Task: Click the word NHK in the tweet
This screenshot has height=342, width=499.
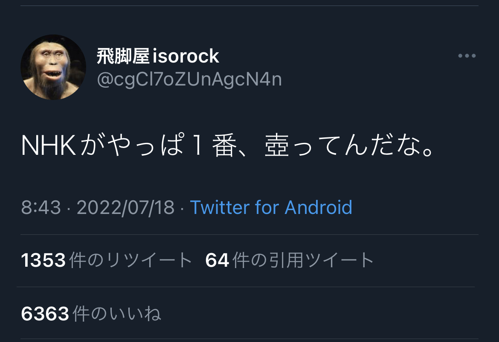Action: point(48,145)
